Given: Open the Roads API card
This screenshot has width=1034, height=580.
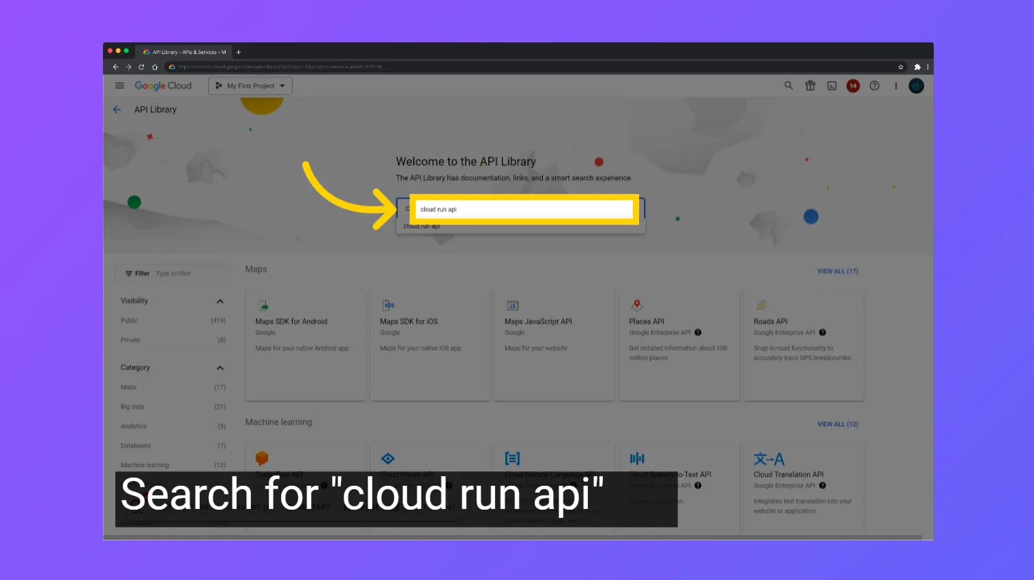Looking at the screenshot, I should click(x=803, y=345).
